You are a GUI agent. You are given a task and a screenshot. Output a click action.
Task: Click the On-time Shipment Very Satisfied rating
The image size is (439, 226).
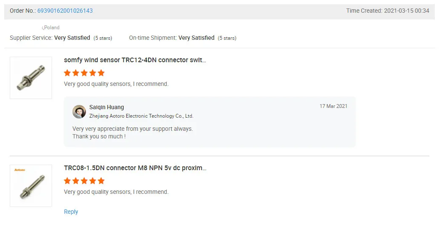pyautogui.click(x=196, y=38)
